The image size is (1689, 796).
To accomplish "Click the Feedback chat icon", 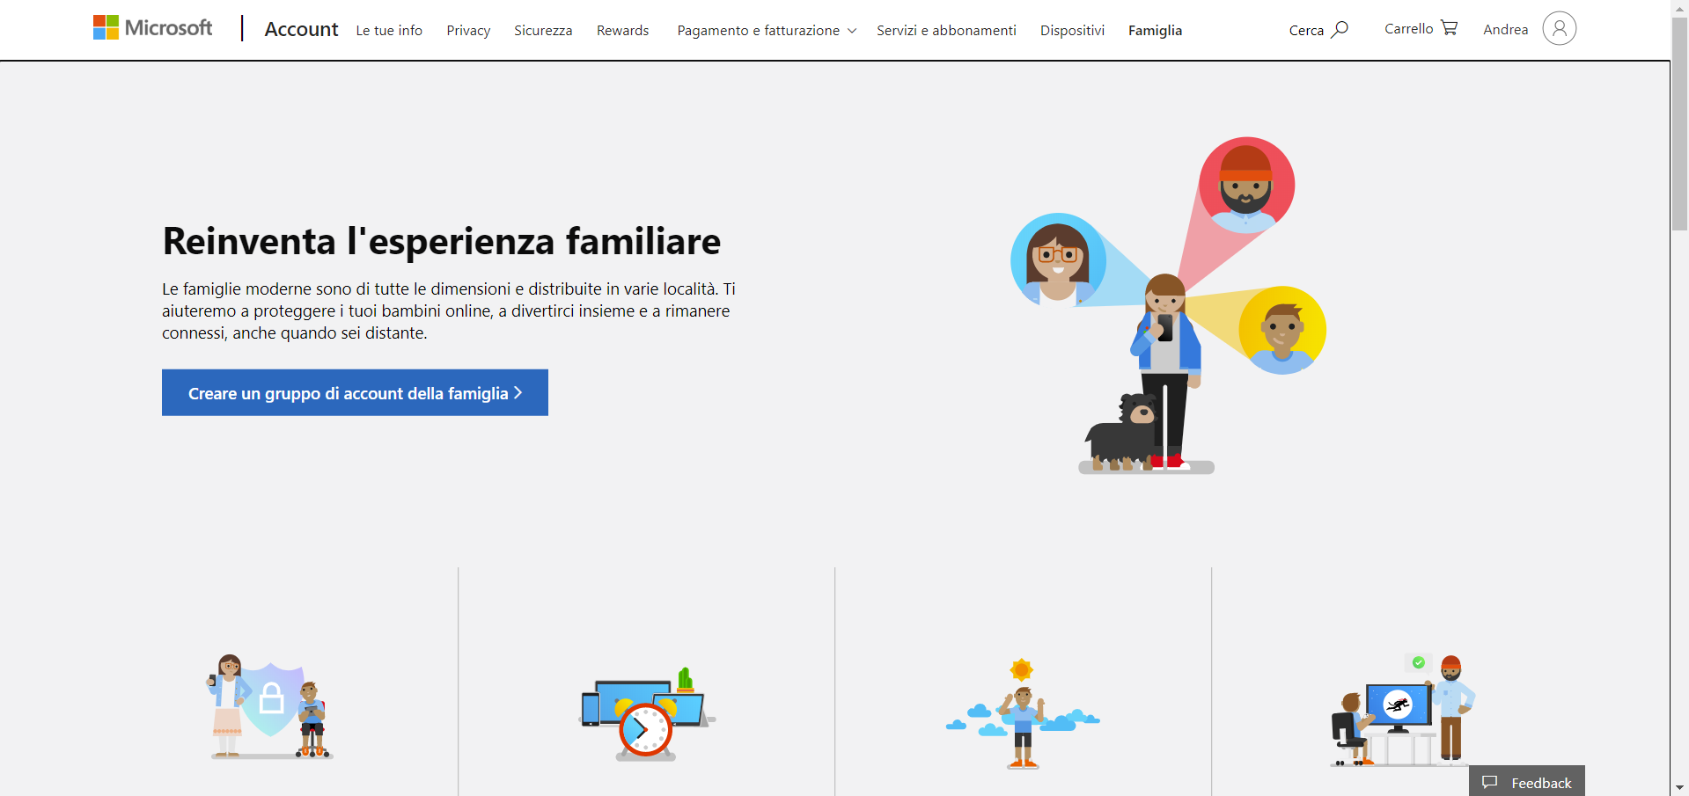I will tap(1489, 782).
